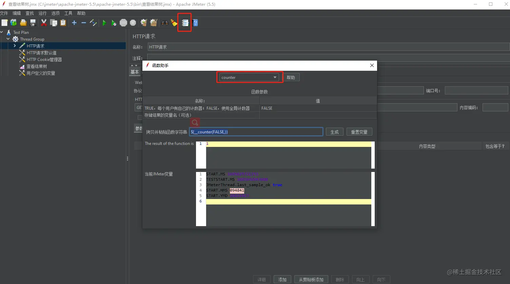Click the 生成 button

point(334,132)
